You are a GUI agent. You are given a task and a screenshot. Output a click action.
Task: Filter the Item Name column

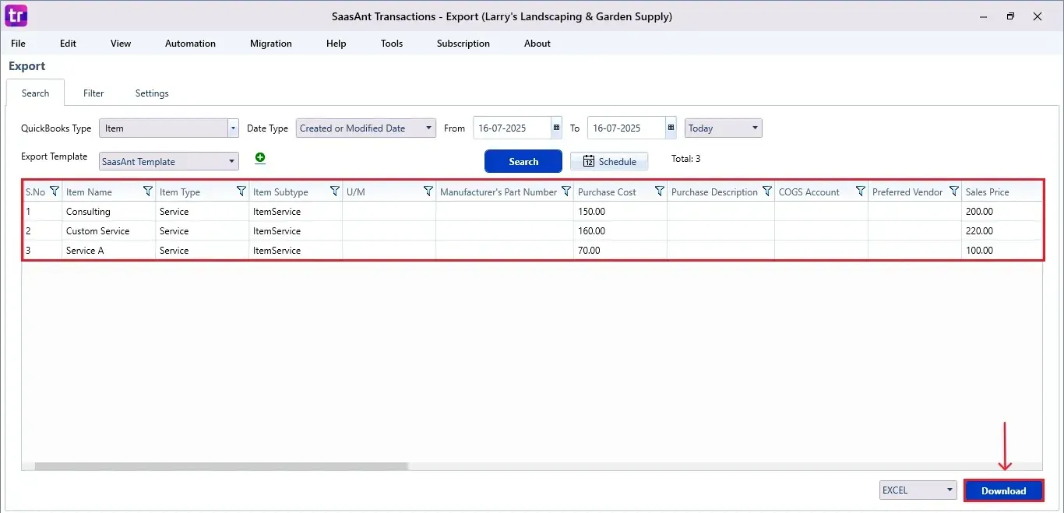[148, 191]
